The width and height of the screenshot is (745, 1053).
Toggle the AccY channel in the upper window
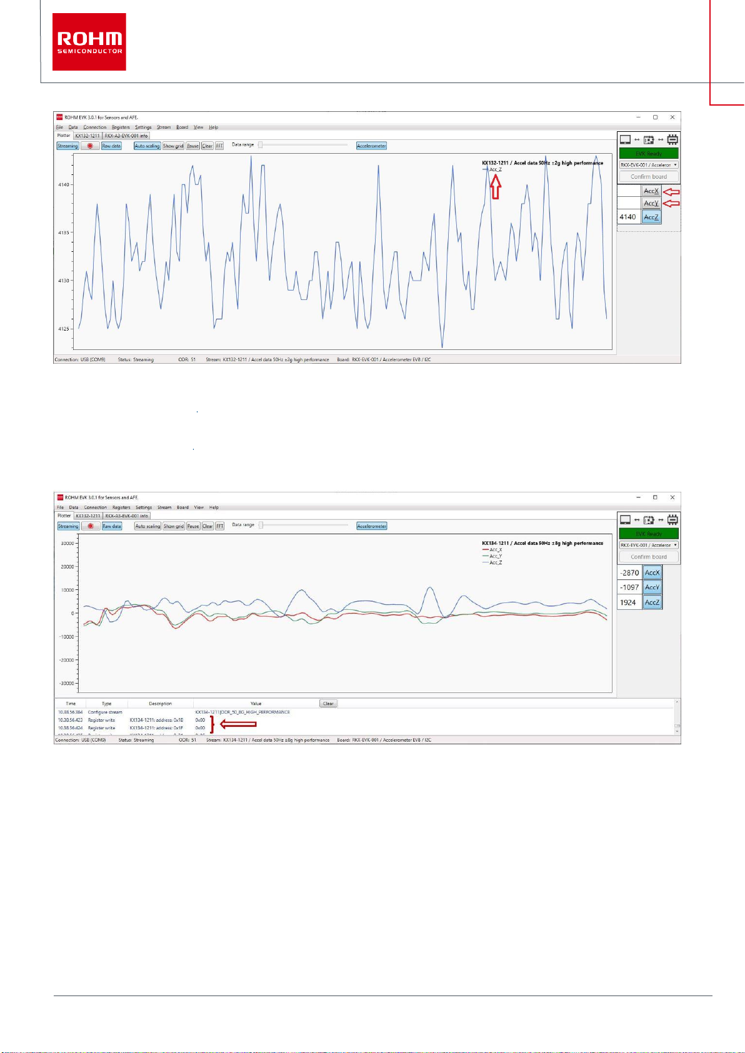pyautogui.click(x=651, y=203)
